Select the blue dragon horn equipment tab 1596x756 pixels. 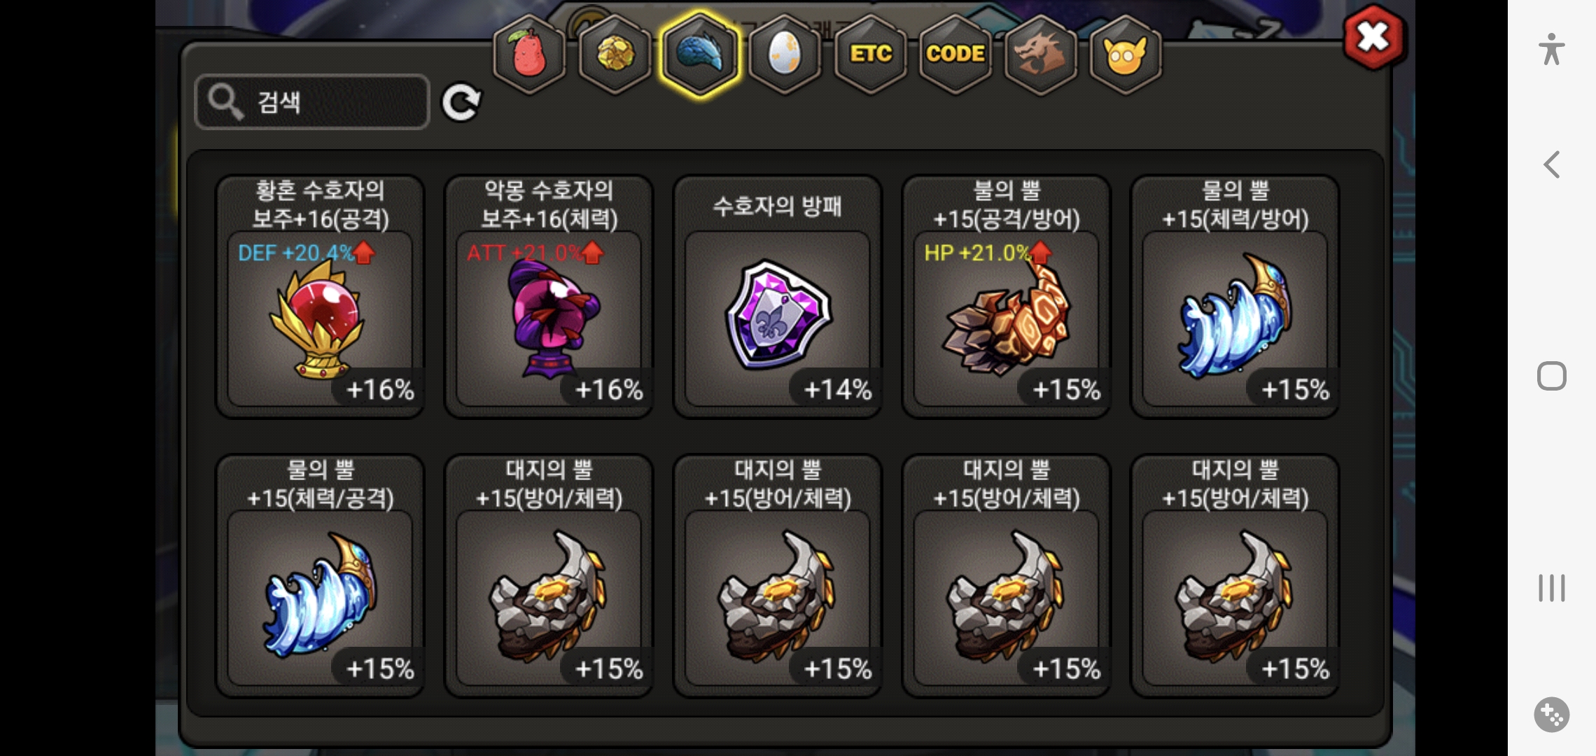click(x=699, y=54)
